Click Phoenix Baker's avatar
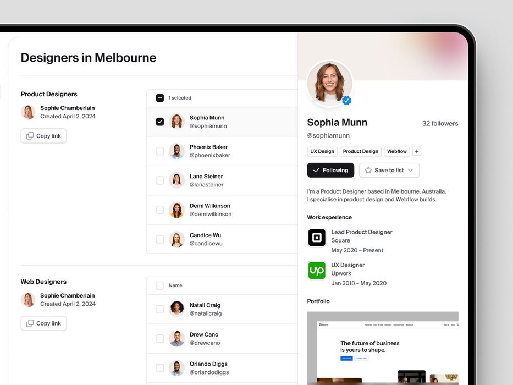513x385 pixels. click(x=176, y=151)
